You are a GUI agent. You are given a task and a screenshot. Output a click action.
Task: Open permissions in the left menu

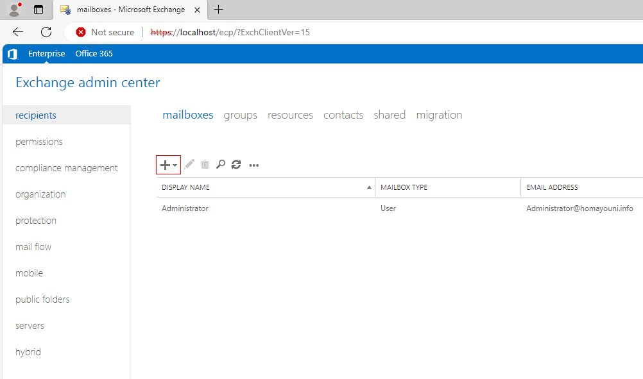(x=39, y=142)
